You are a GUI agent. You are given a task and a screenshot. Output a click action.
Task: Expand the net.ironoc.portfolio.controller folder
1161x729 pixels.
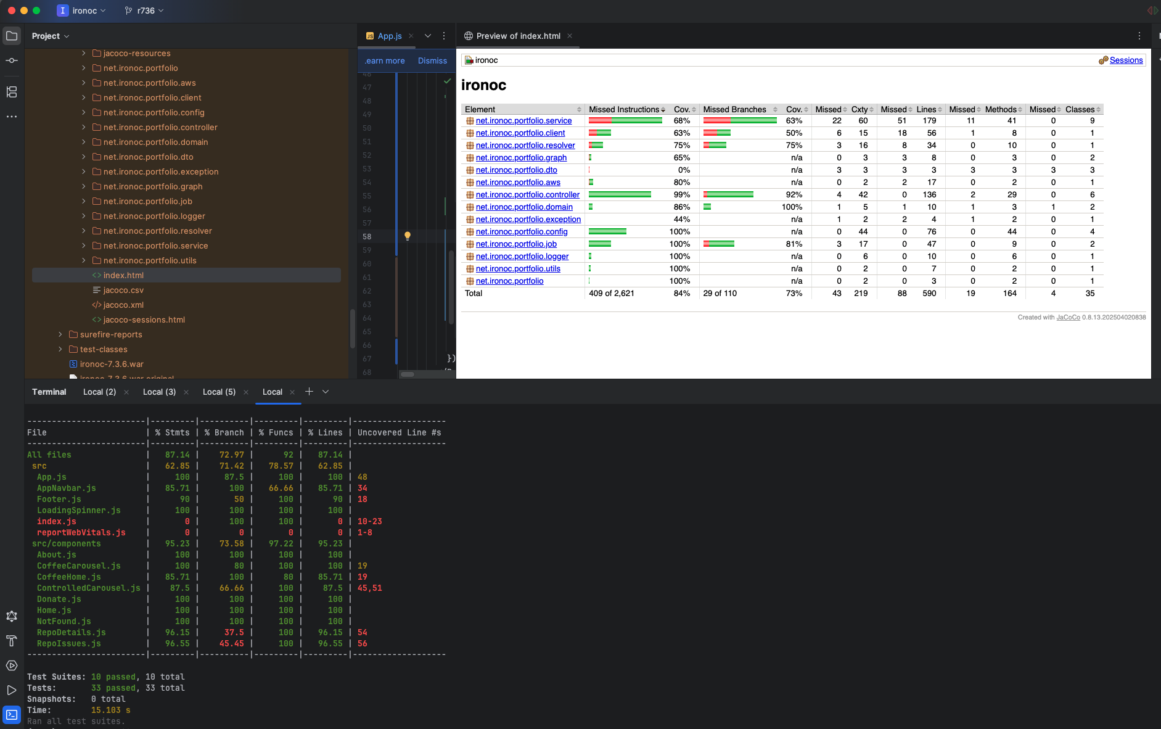84,127
